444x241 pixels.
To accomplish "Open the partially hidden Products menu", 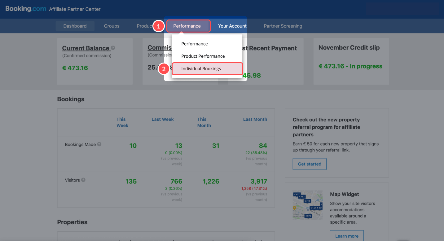I will click(145, 26).
